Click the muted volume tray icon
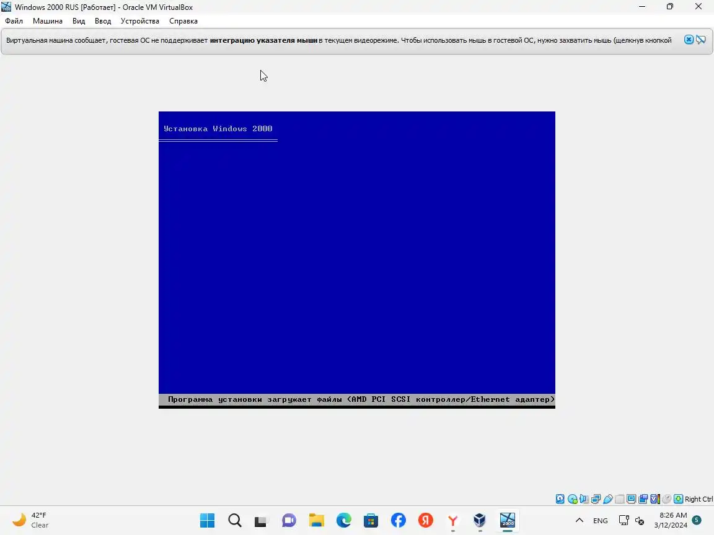714x535 pixels. pos(640,520)
